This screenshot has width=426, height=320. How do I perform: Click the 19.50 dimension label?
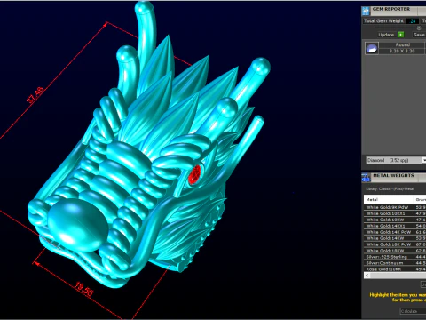(84, 289)
